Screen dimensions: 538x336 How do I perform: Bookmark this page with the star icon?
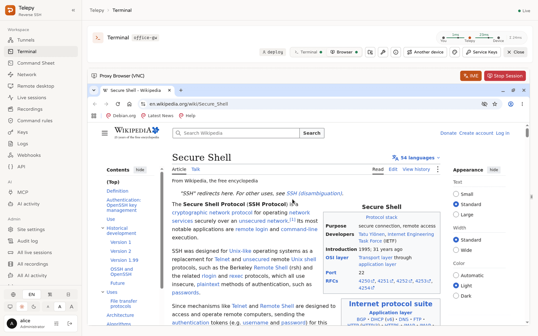point(495,104)
